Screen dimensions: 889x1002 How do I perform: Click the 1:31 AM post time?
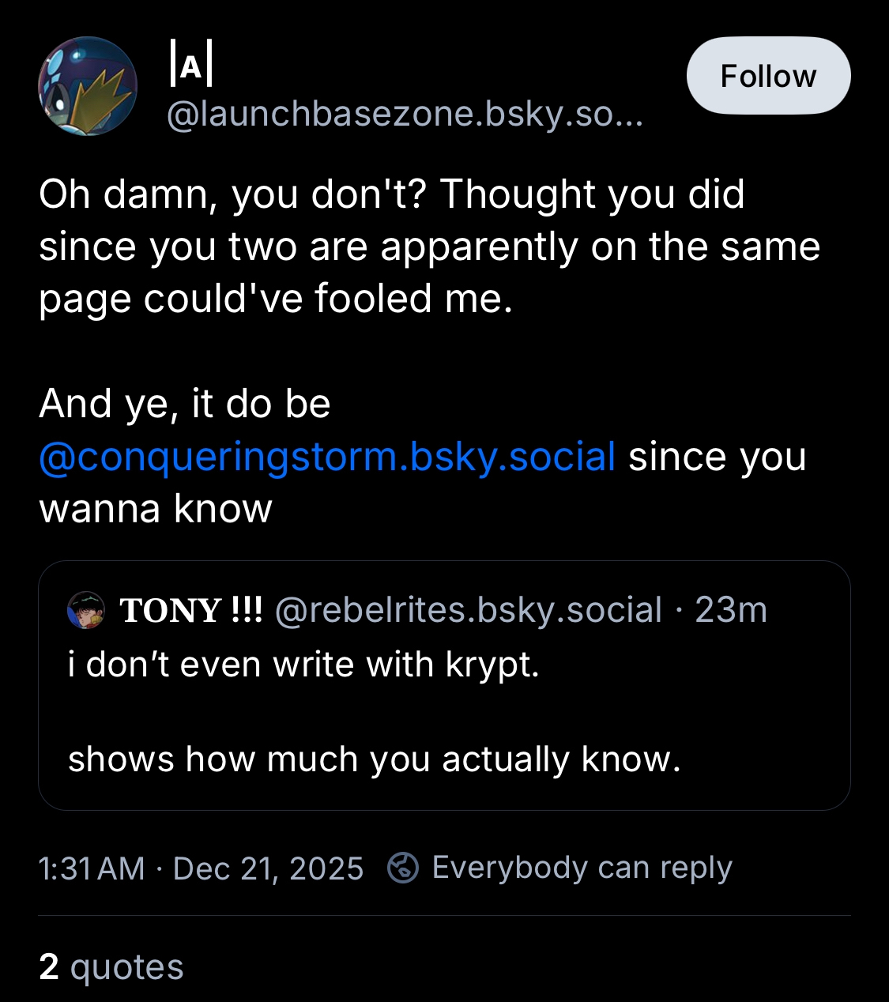pyautogui.click(x=92, y=868)
